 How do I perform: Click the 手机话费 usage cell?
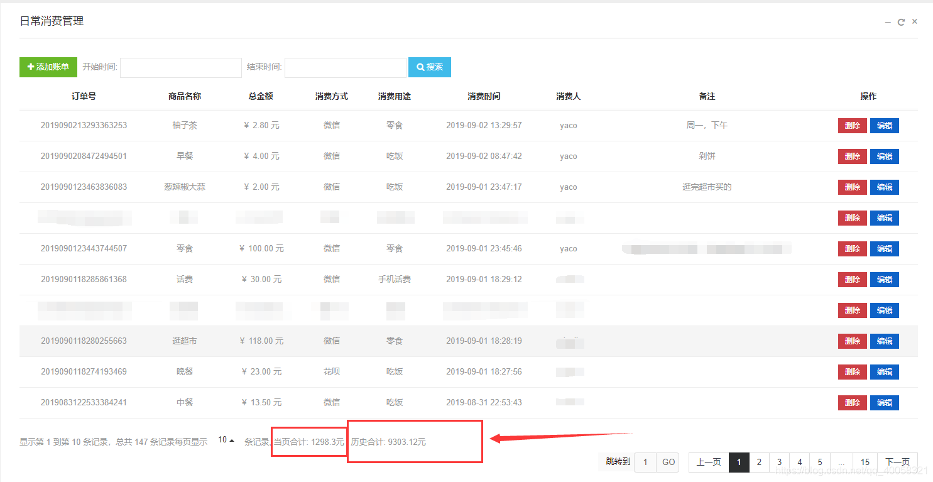click(x=395, y=279)
